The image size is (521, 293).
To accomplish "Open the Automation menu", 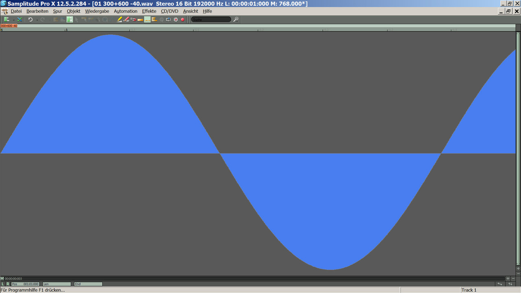I will tap(126, 11).
